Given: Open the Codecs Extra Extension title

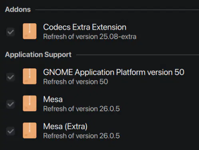Looking at the screenshot, I should (x=85, y=27).
